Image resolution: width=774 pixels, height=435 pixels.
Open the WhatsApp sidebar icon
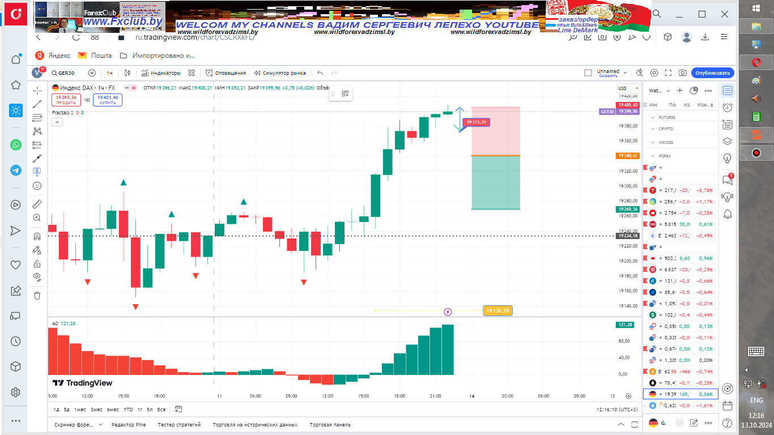[x=16, y=144]
